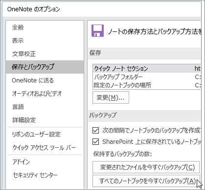Screen dimensions: 205x190
Task: Choose オーディオおよびビデオ category
Action: coord(37,94)
